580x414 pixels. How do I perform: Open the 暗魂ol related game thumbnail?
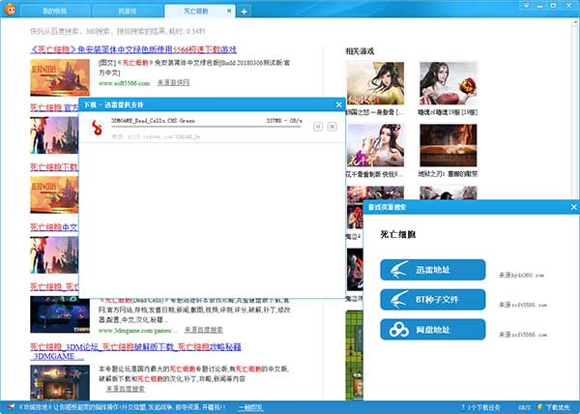(449, 83)
